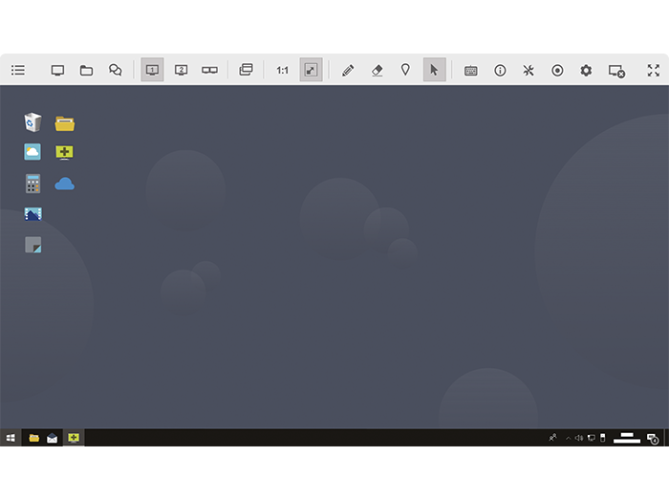Viewport: 669px width, 500px height.
Task: Enter full screen mode
Action: click(653, 70)
